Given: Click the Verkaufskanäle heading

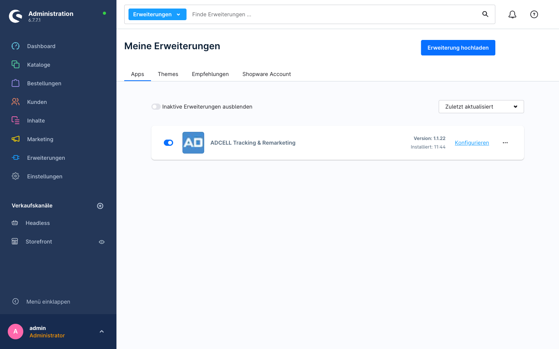Looking at the screenshot, I should tap(32, 206).
